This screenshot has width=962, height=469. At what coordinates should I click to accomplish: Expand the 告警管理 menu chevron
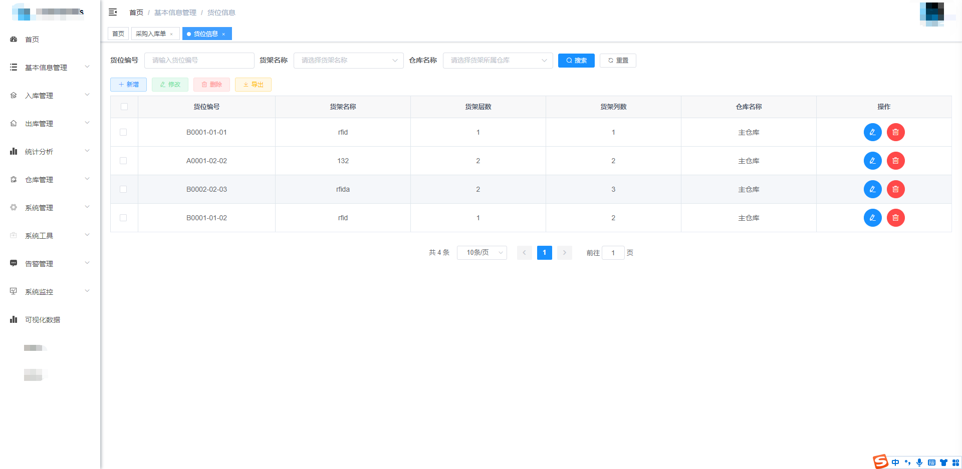coord(87,263)
